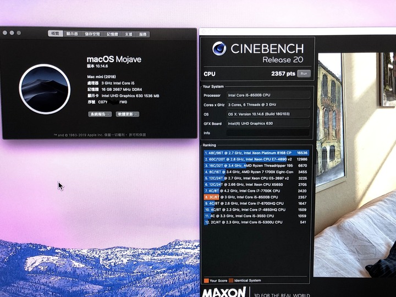Select ranking row 11 Core i5-3550
This screenshot has width=396, height=297.
coord(256,216)
